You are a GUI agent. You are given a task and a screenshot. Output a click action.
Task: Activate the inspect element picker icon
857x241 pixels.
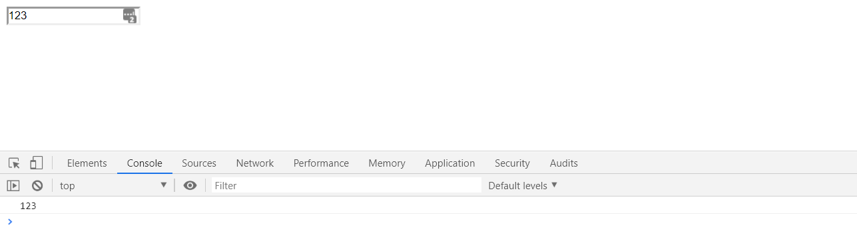coord(14,163)
